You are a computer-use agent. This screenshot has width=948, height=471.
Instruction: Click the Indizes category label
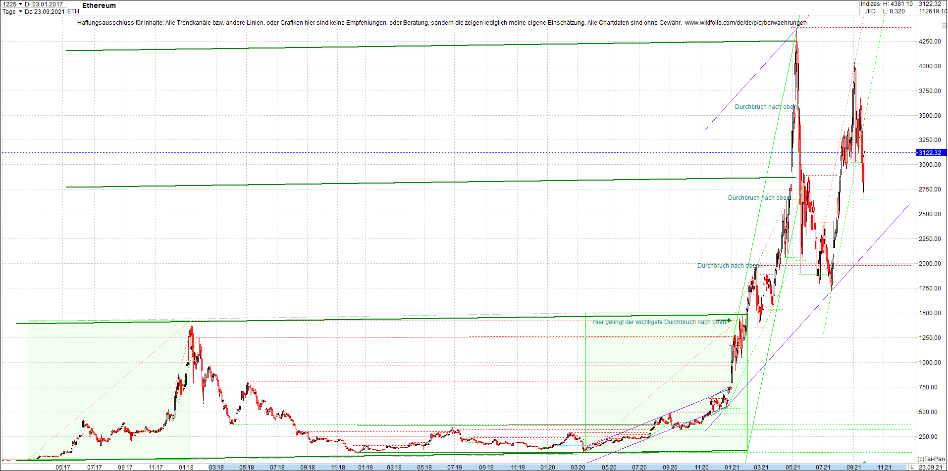[x=870, y=4]
